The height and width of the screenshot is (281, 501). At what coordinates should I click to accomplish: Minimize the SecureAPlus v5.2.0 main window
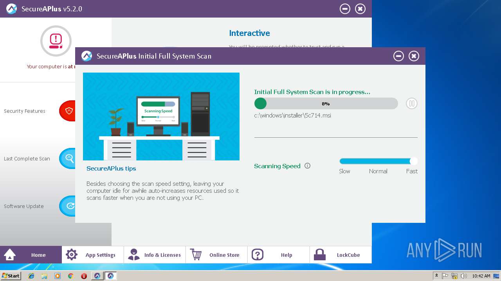tap(345, 9)
